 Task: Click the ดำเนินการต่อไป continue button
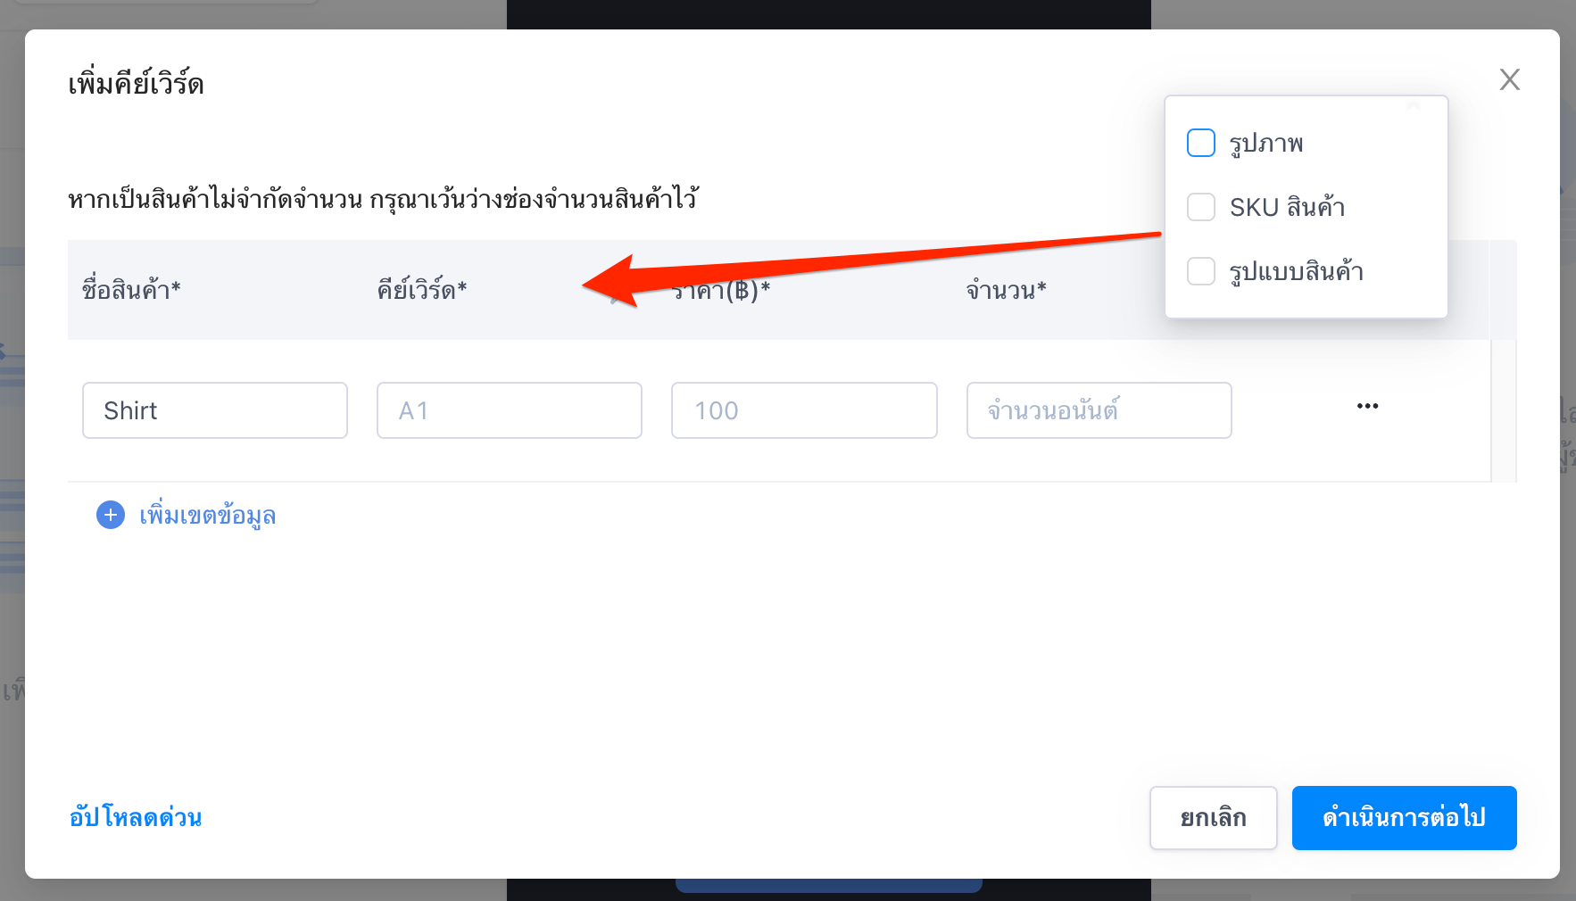click(x=1405, y=818)
